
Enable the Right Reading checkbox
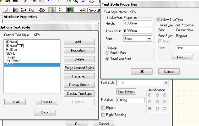[x=103, y=115]
